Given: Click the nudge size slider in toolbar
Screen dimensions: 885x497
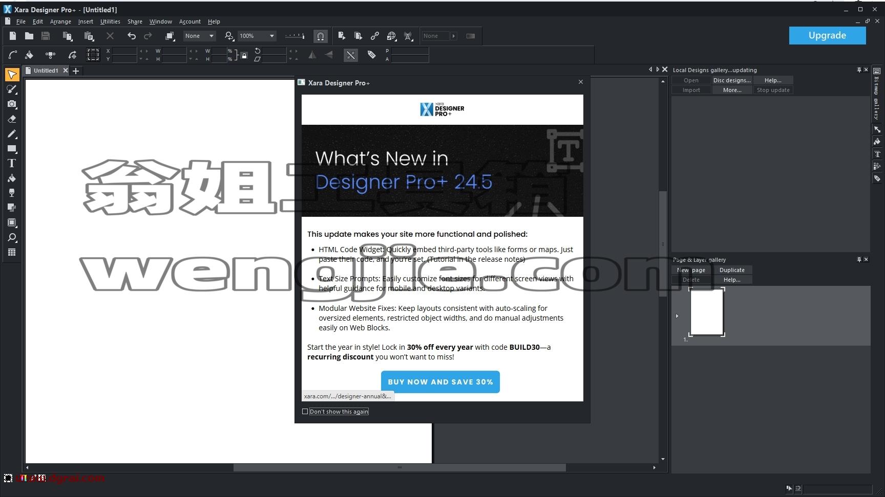Looking at the screenshot, I should [x=294, y=36].
